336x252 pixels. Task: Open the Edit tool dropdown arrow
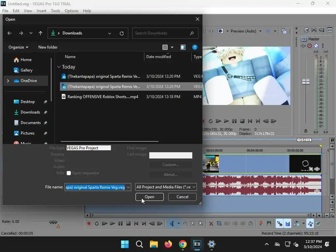coord(178,223)
